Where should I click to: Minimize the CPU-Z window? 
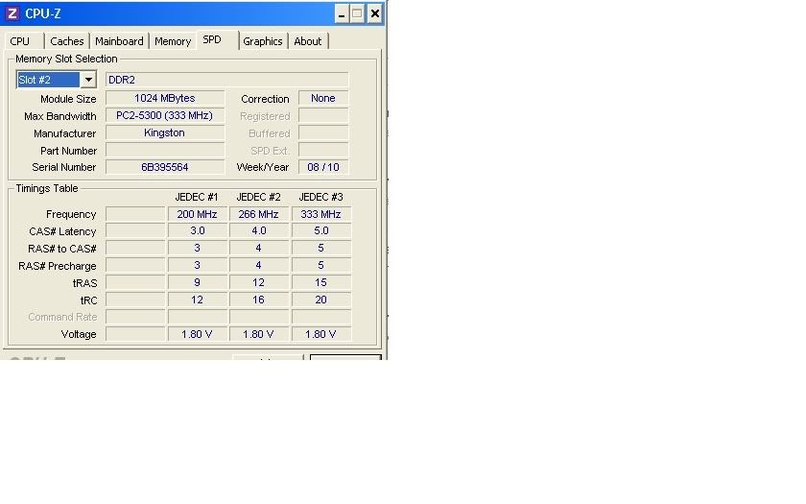point(342,13)
